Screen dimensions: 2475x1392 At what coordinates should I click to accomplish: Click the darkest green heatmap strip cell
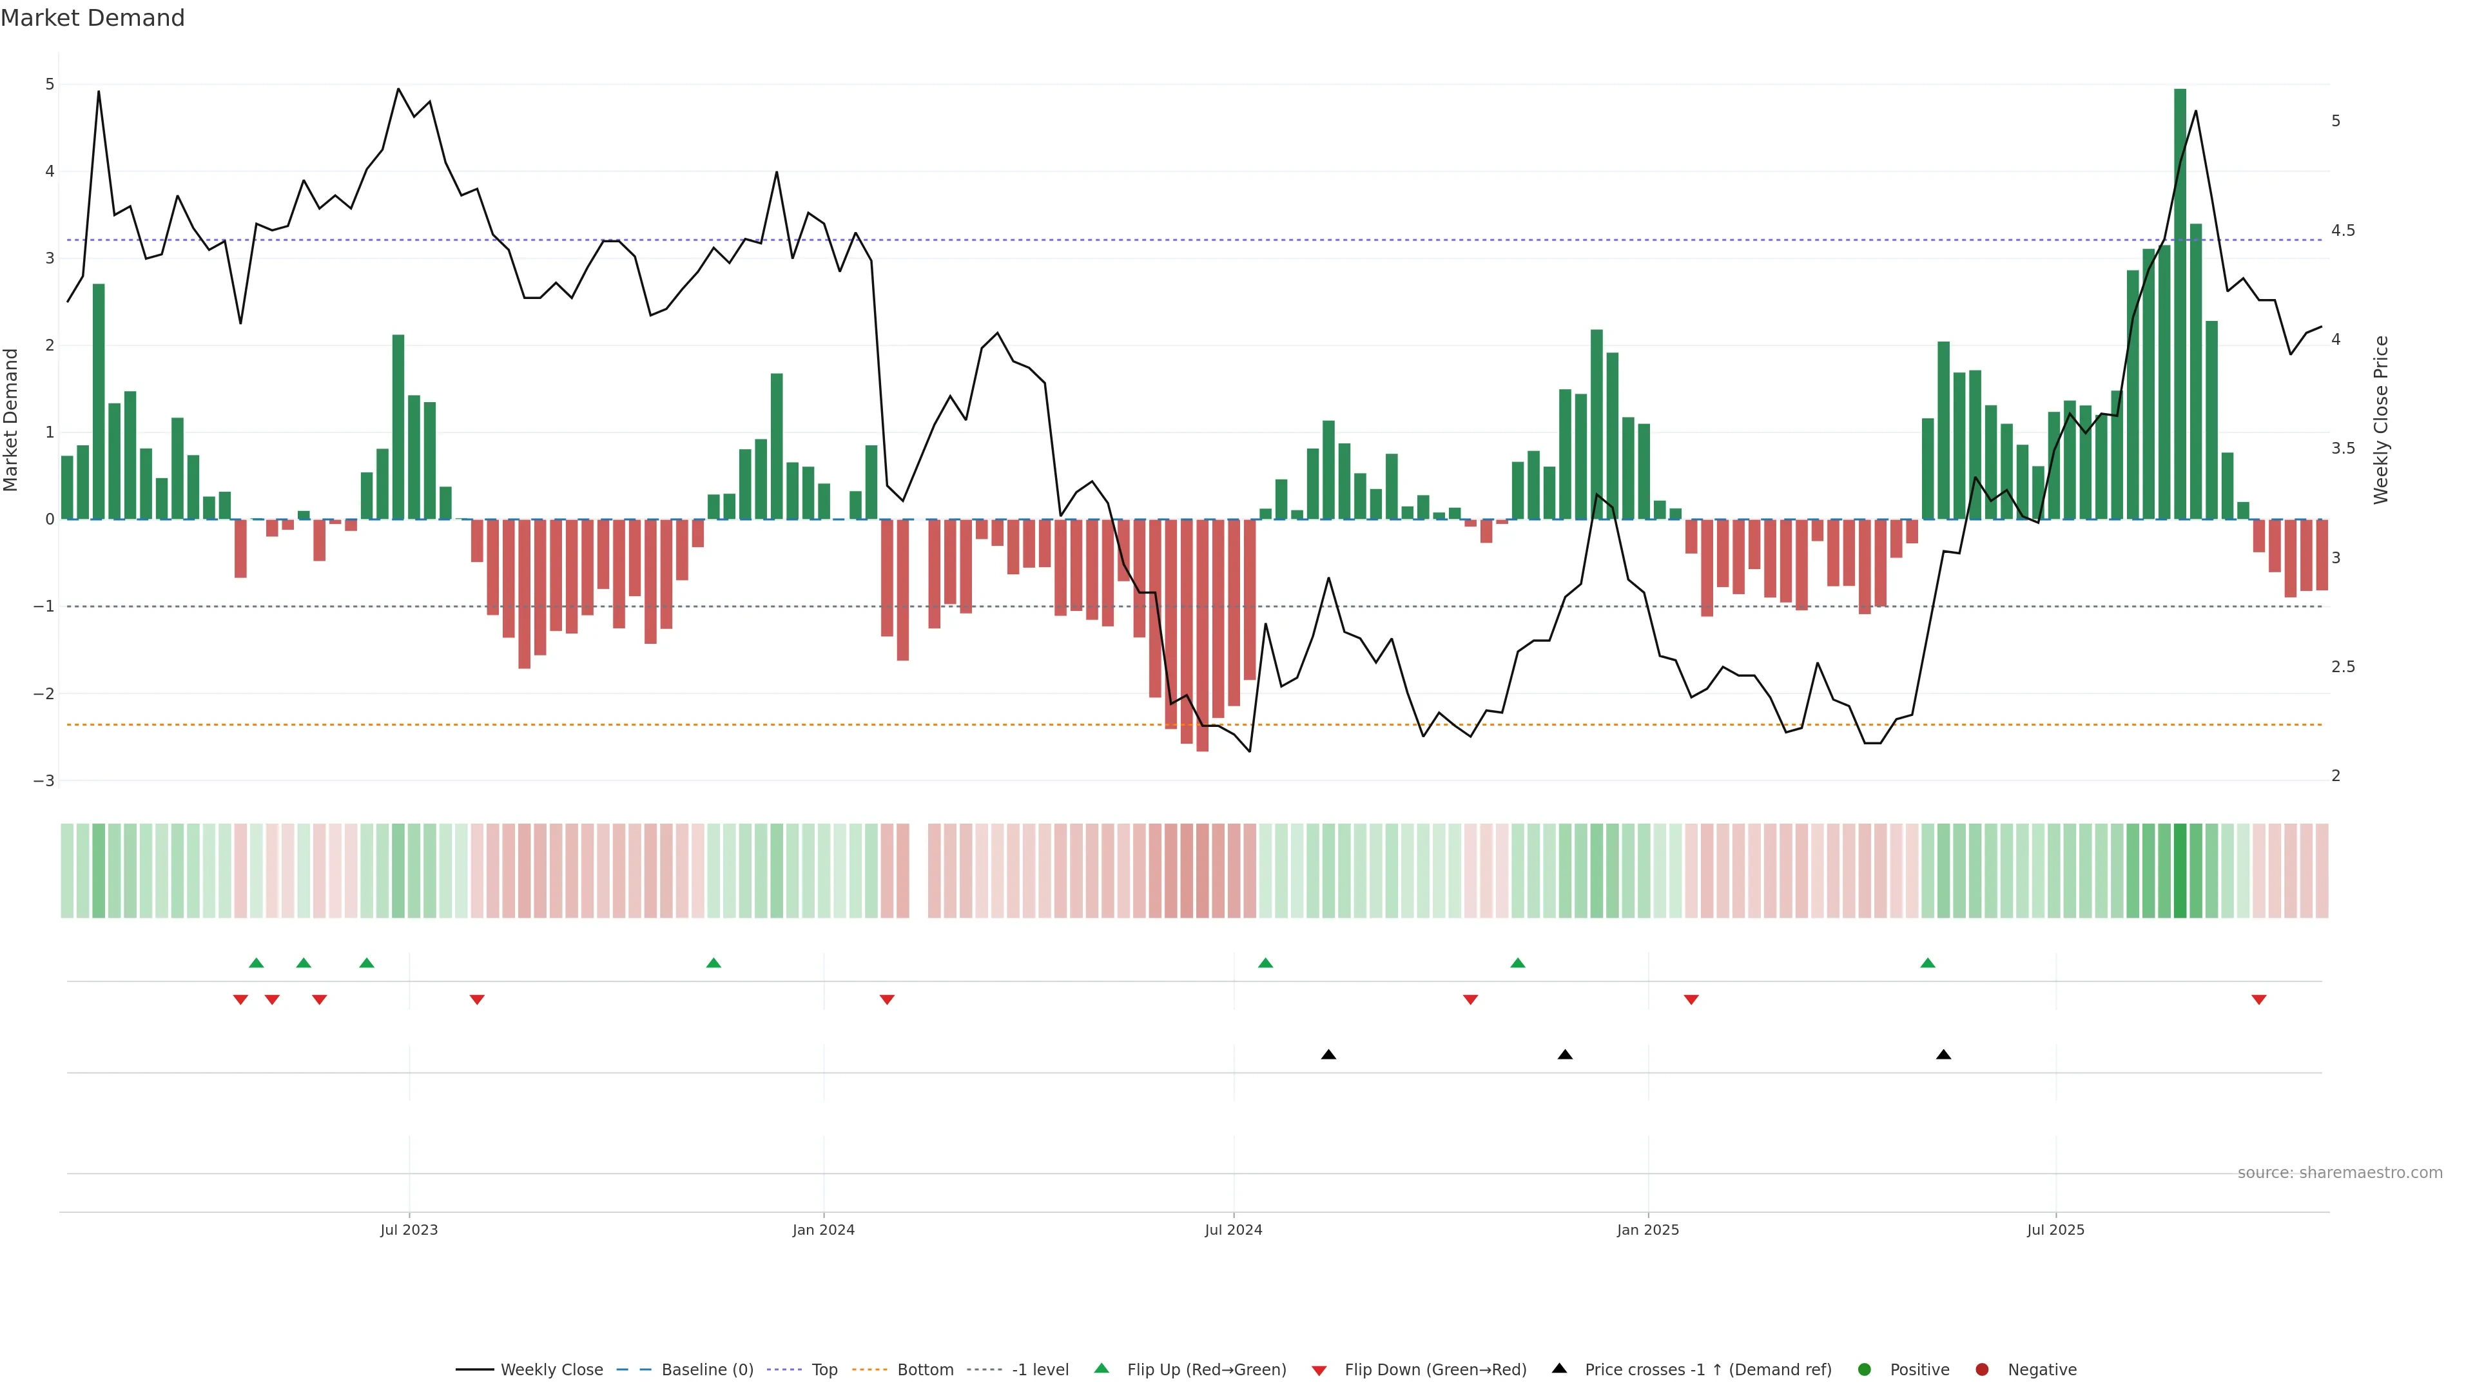coord(2180,871)
